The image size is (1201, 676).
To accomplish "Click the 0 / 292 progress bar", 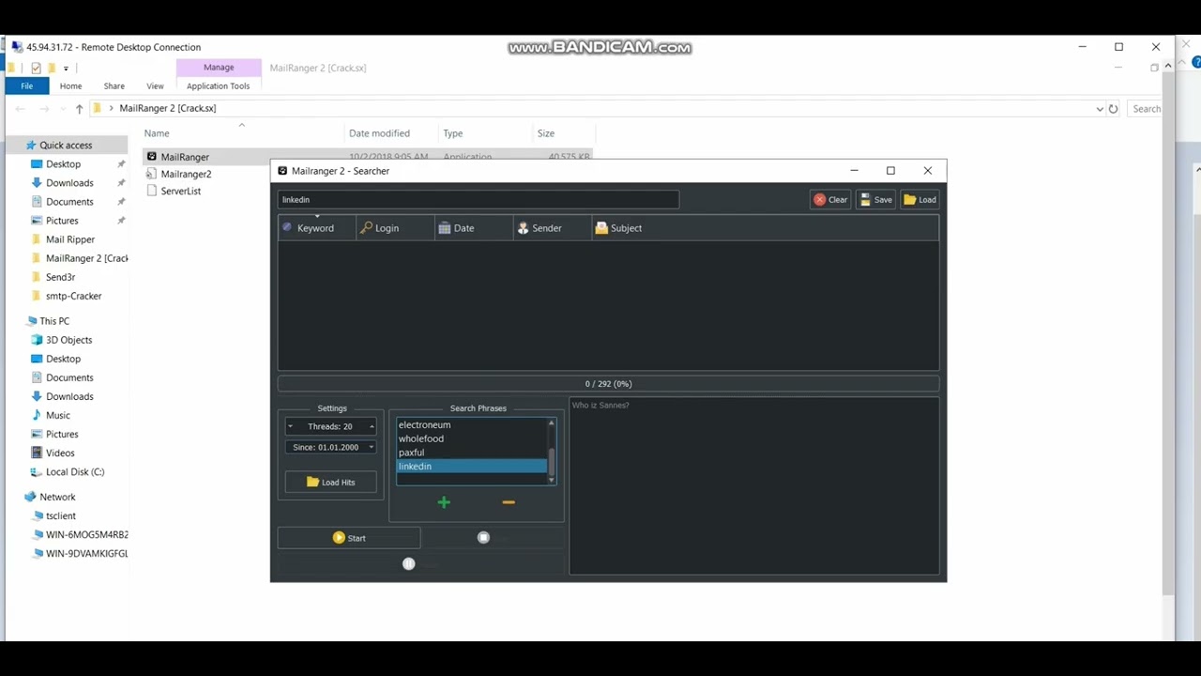I will coord(608,384).
